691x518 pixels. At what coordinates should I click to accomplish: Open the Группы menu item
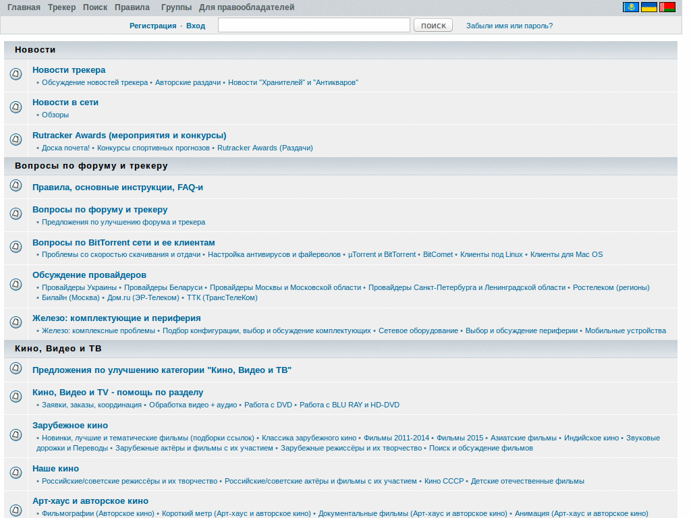click(x=176, y=7)
